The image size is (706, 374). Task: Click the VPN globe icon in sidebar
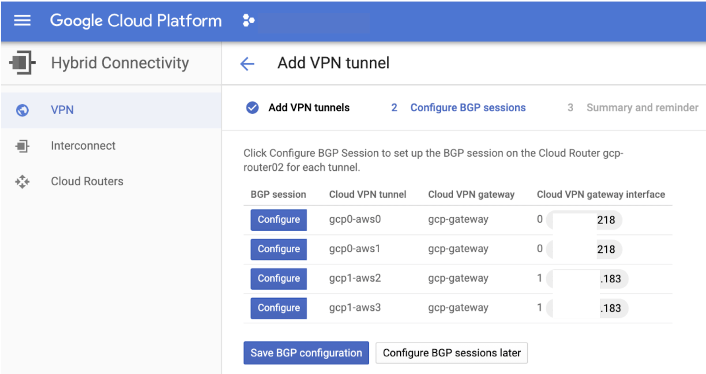(x=23, y=110)
